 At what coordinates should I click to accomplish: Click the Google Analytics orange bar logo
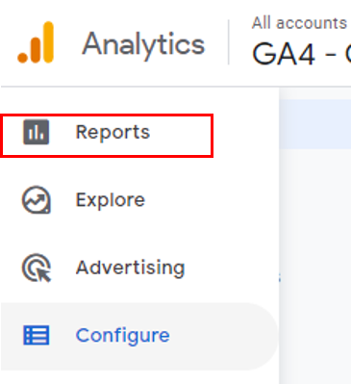[x=36, y=42]
